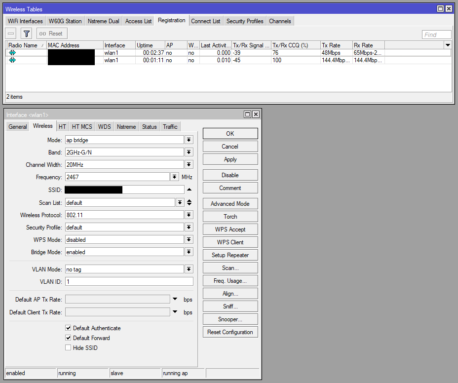This screenshot has height=383, width=458.
Task: Open the Security Profiles tab
Action: (x=245, y=21)
